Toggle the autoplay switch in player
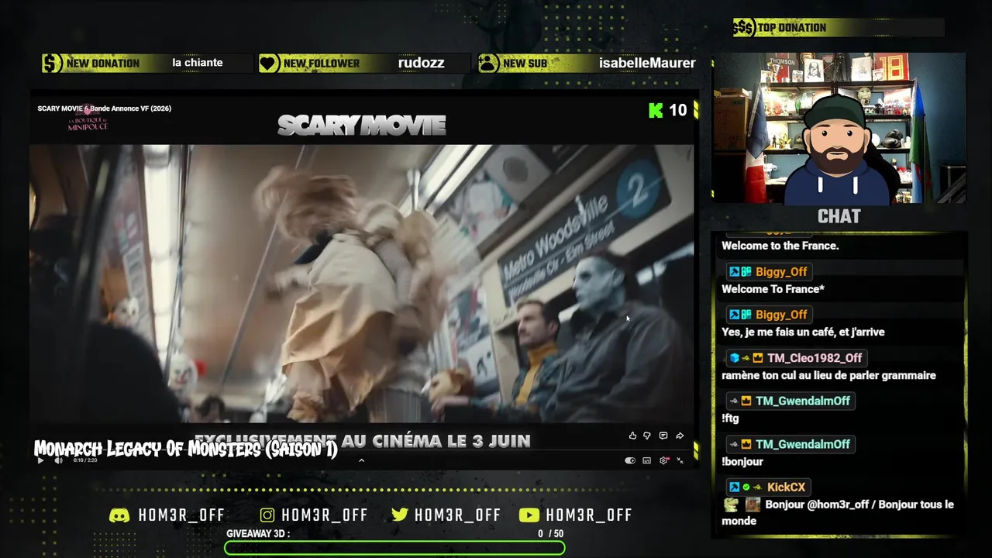The height and width of the screenshot is (558, 992). (630, 460)
